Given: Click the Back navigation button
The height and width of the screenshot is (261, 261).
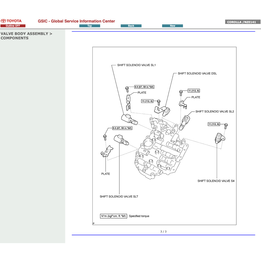Looking at the screenshot, I should tap(131, 25).
